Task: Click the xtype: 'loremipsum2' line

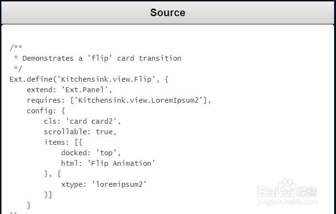Action: point(104,184)
